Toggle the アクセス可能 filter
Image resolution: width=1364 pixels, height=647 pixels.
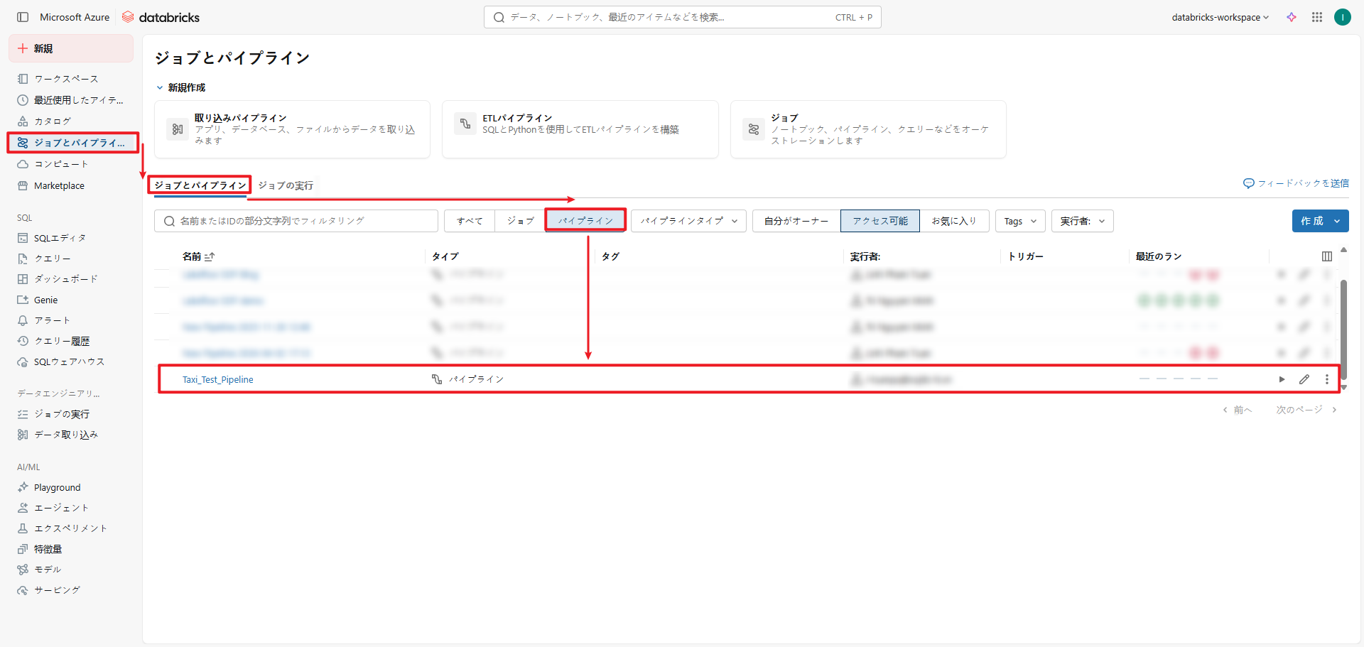pyautogui.click(x=879, y=221)
